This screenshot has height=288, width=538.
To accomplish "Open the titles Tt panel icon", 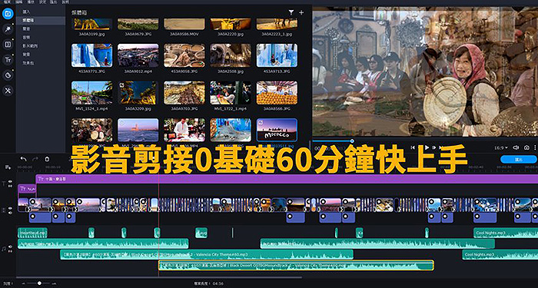I will click(x=8, y=60).
